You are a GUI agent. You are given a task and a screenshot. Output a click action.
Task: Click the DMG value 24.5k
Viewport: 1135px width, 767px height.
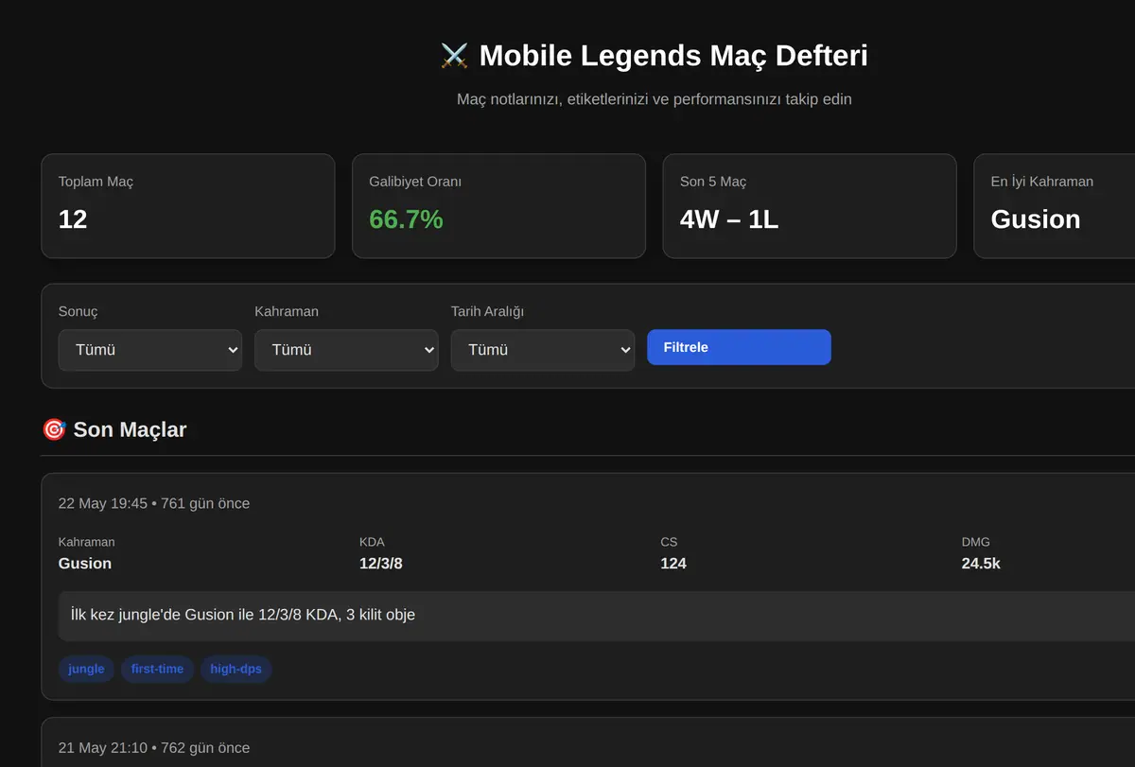(x=981, y=564)
